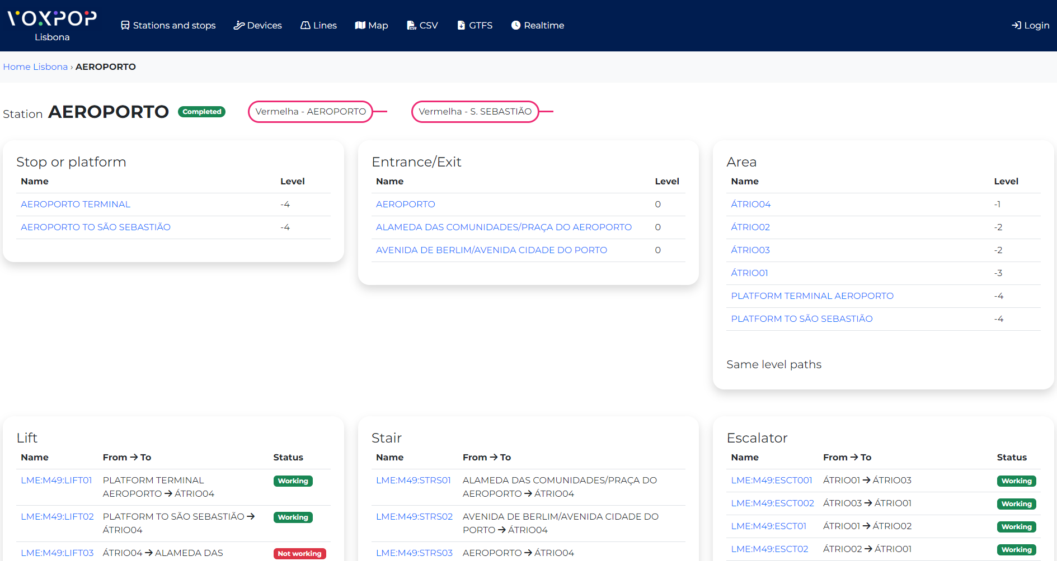Click Working badge for ESCT02
The width and height of the screenshot is (1057, 561).
pos(1017,550)
